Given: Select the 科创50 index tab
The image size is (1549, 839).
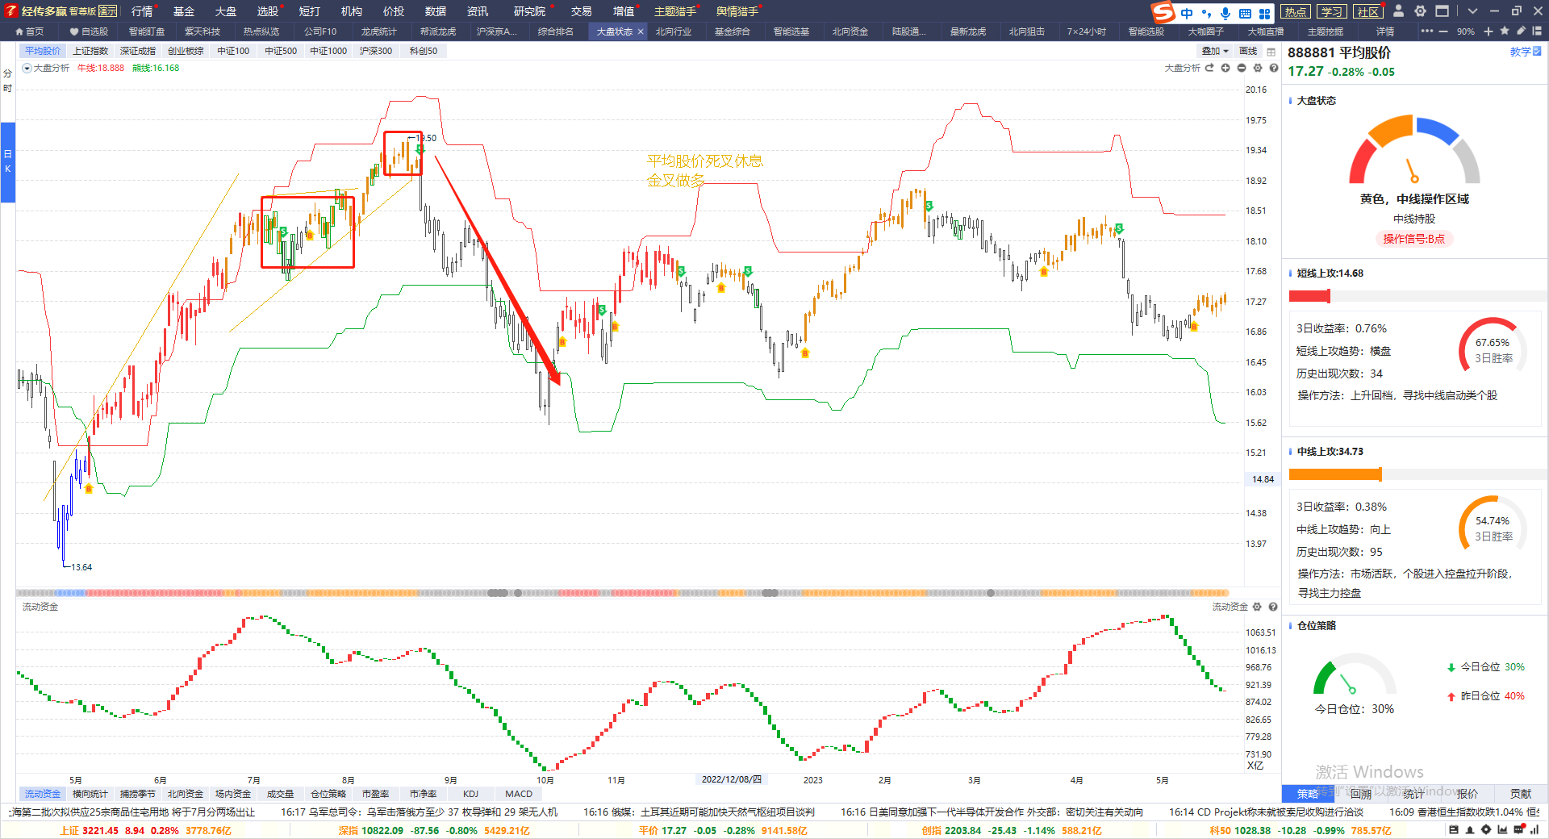Looking at the screenshot, I should coord(424,51).
